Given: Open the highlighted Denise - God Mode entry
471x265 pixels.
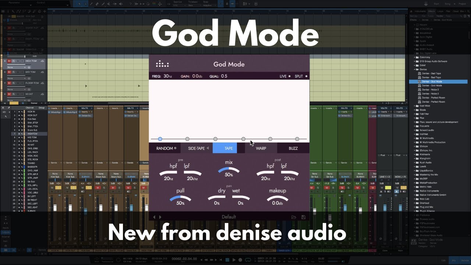Looking at the screenshot, I should (x=438, y=81).
